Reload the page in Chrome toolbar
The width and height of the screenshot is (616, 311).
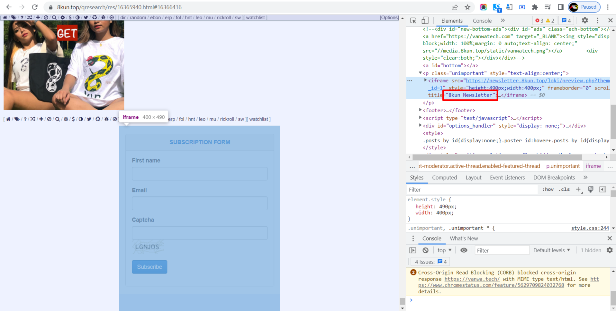point(35,7)
